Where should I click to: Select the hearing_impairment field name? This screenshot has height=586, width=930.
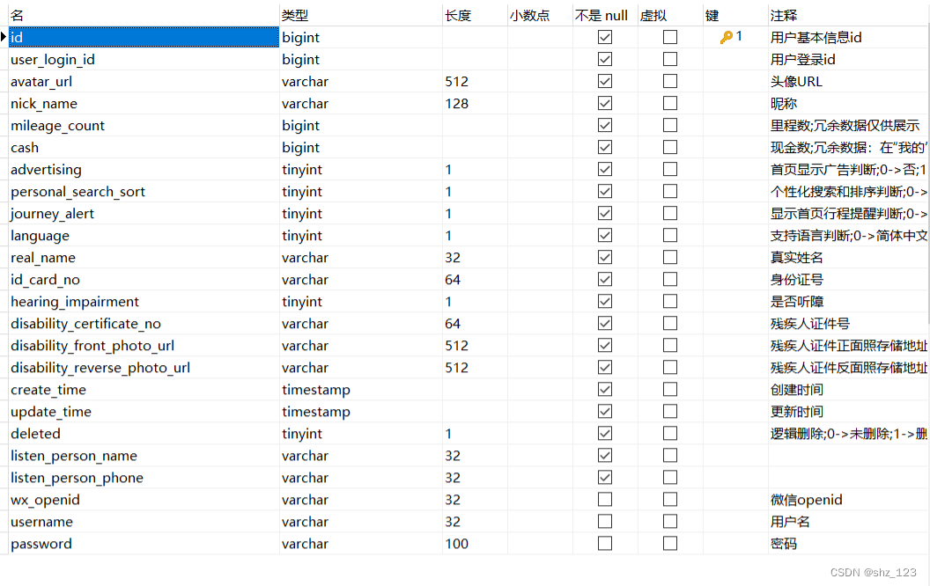point(75,302)
